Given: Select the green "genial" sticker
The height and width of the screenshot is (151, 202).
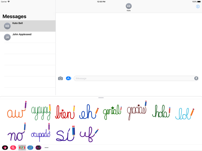Looking at the screenshot, I should (112, 112).
